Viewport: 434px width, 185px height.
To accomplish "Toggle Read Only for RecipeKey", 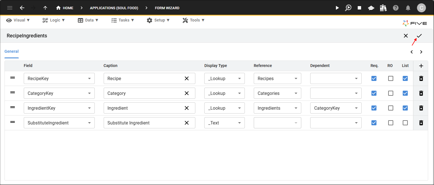I will (391, 78).
